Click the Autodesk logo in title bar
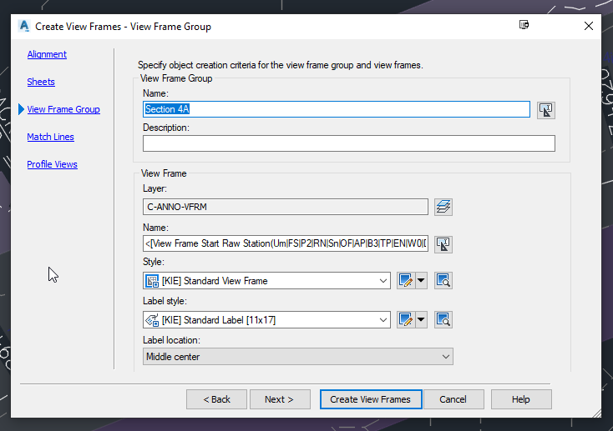 click(x=24, y=26)
